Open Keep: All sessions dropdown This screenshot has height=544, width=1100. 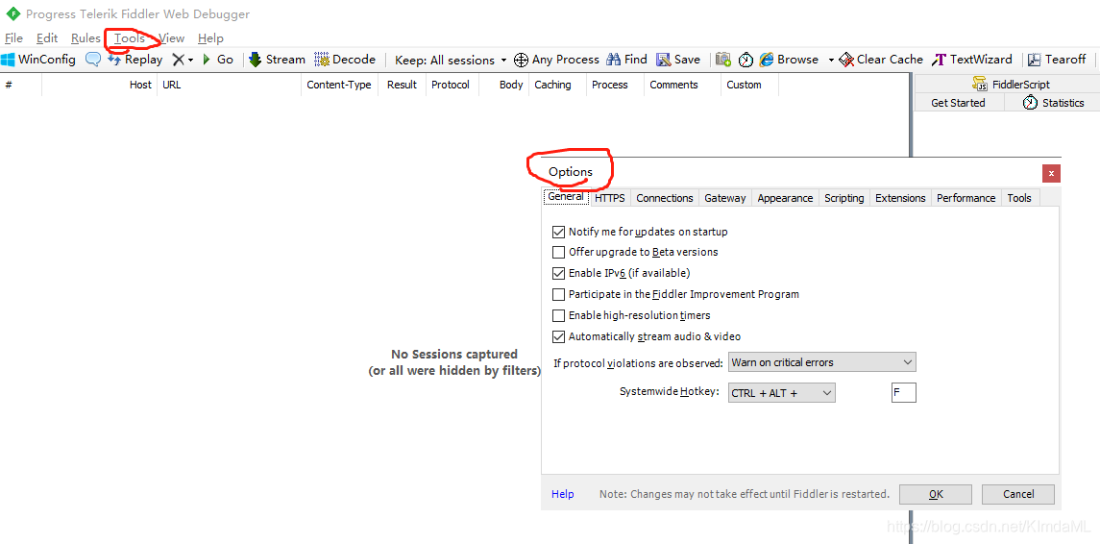tap(451, 60)
